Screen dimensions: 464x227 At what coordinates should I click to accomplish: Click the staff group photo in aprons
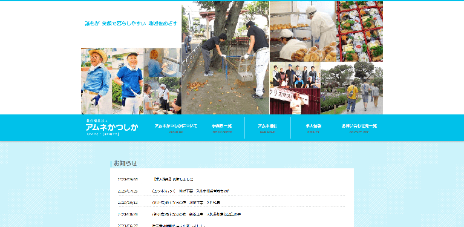295,74
